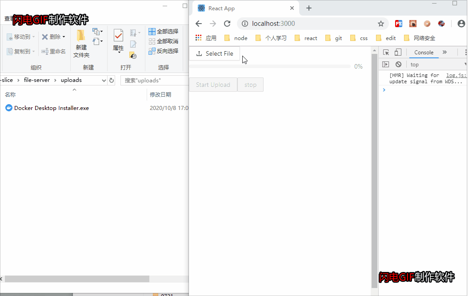Open the 网络安全 bookmarks folder
The width and height of the screenshot is (468, 296).
click(x=420, y=38)
